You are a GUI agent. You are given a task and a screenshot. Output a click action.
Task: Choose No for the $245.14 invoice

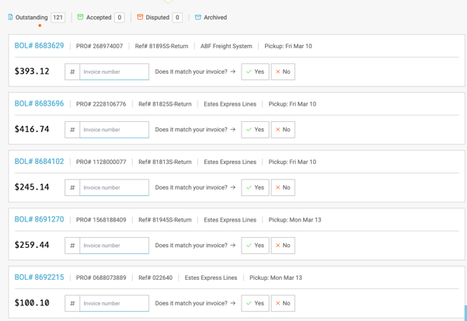point(283,187)
